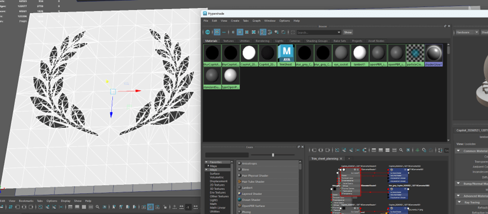Toggle sort by time in Browser toolbar

coord(277,32)
